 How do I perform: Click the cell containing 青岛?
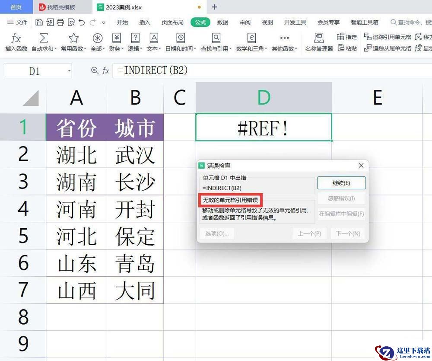click(135, 263)
